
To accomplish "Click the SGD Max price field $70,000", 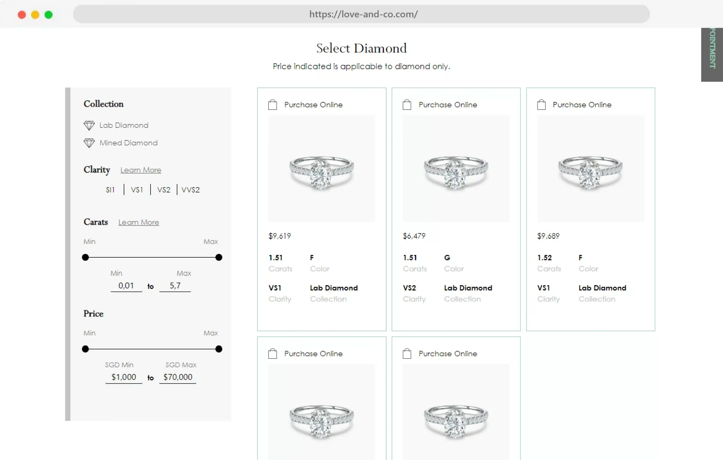I will (x=178, y=377).
